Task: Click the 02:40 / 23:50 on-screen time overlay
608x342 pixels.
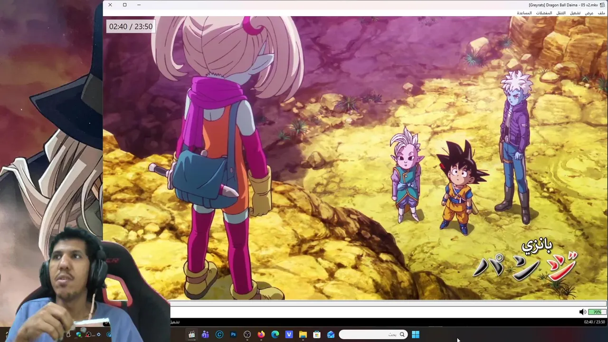Action: 131,27
